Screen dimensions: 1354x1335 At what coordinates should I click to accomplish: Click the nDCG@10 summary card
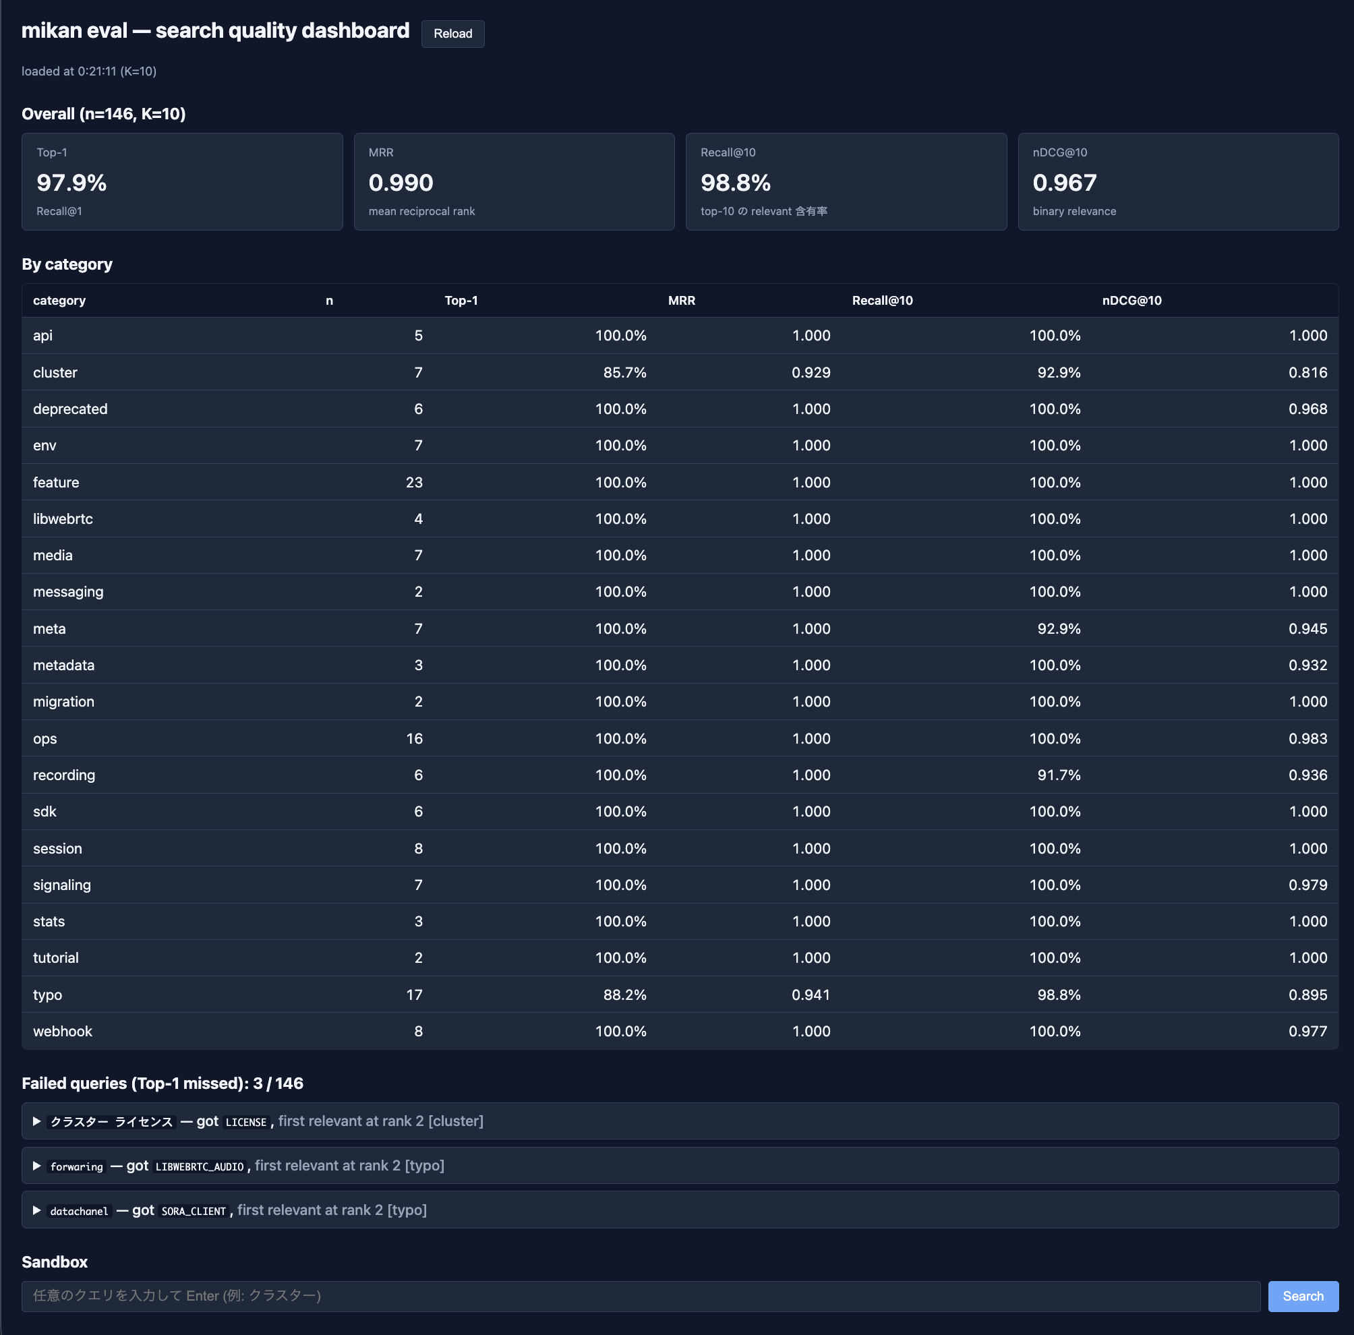1177,181
